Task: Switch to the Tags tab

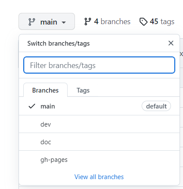Action: 83,90
